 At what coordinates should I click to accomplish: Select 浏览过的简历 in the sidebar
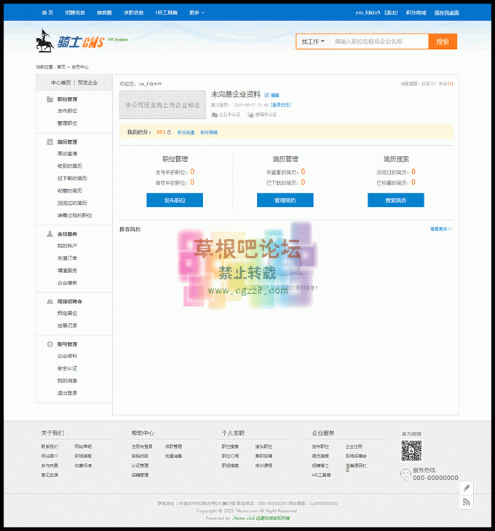click(x=72, y=203)
